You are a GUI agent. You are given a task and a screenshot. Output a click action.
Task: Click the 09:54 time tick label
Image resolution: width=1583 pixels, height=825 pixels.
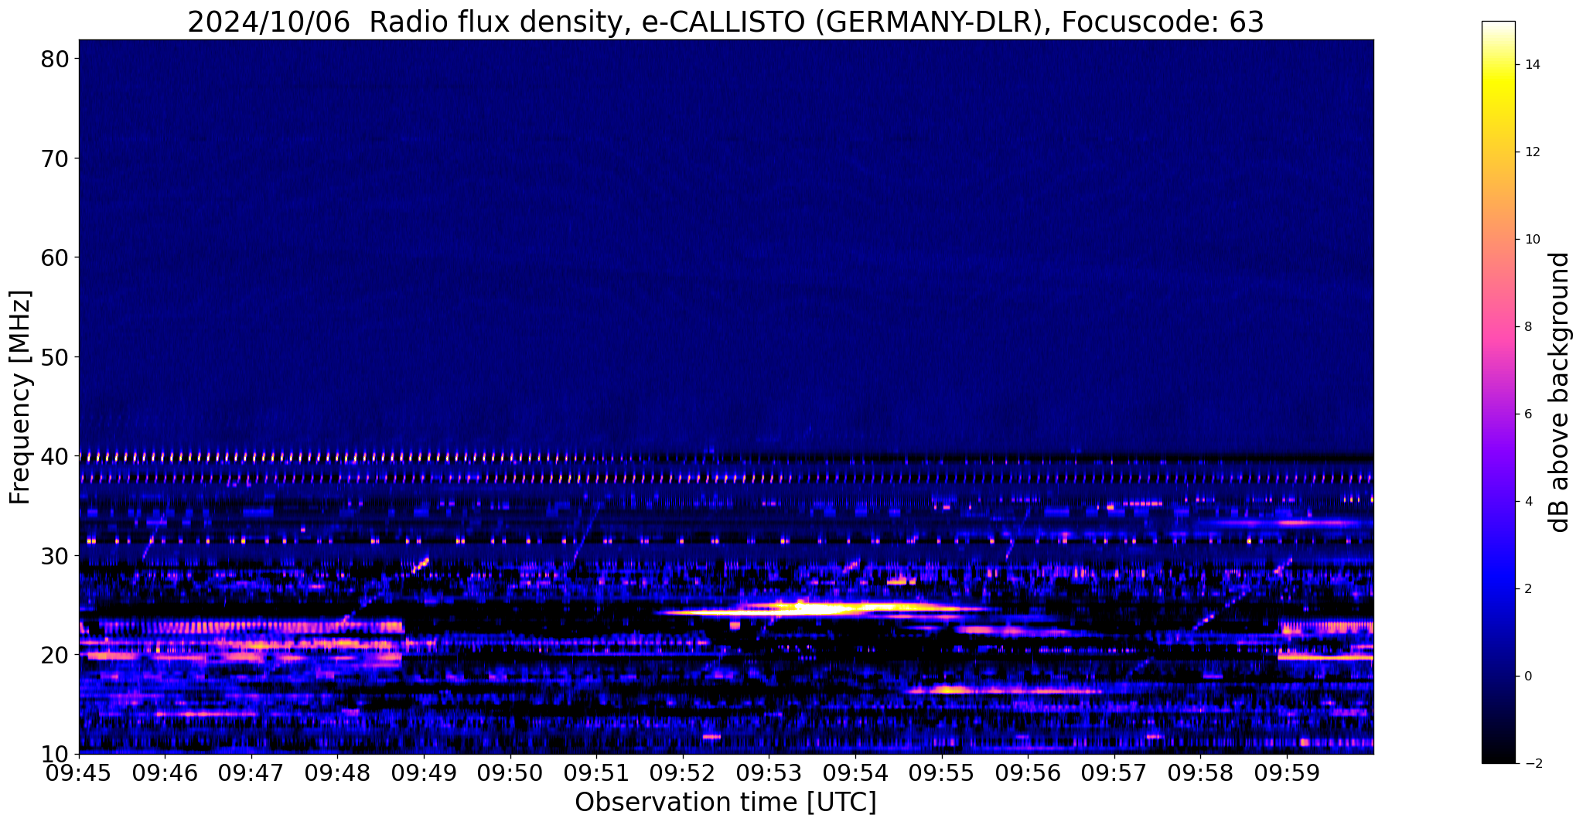(855, 773)
